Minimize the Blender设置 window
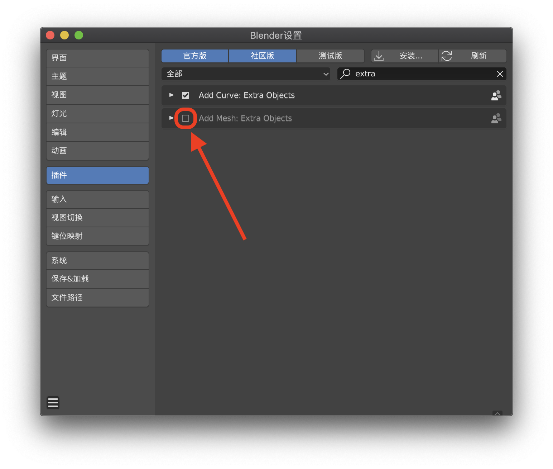The width and height of the screenshot is (553, 469). coord(64,35)
